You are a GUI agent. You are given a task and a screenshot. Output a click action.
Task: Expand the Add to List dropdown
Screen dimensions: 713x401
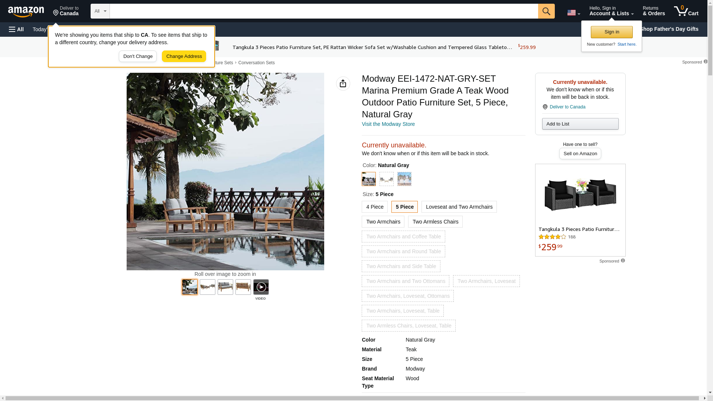coord(580,124)
